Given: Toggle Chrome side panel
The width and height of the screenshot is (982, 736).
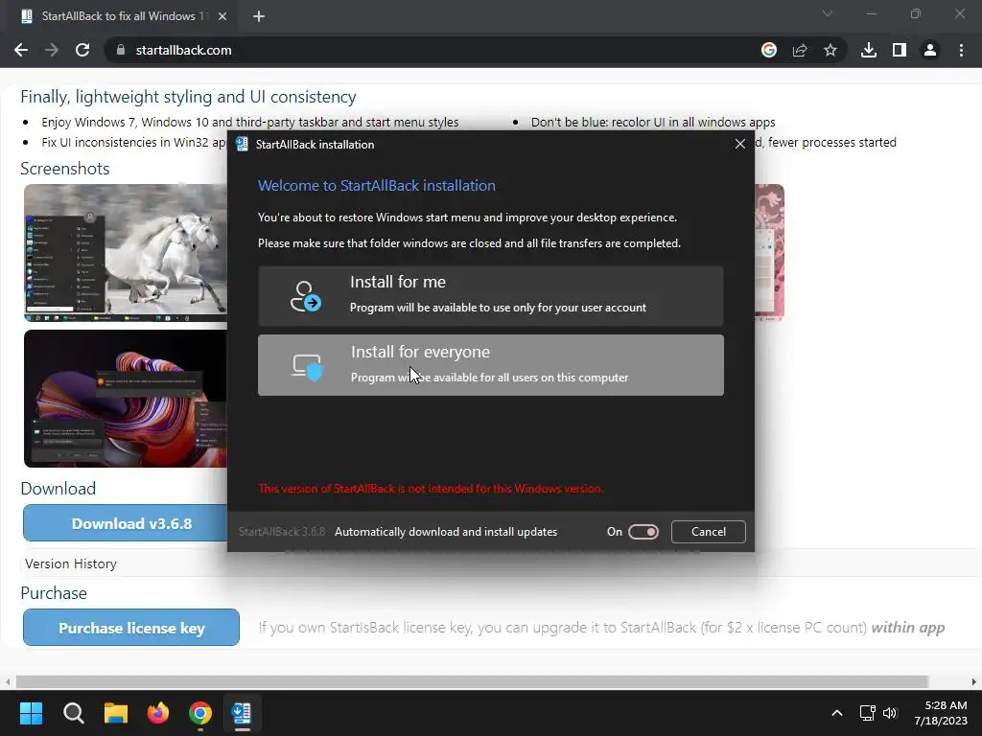Looking at the screenshot, I should point(900,50).
